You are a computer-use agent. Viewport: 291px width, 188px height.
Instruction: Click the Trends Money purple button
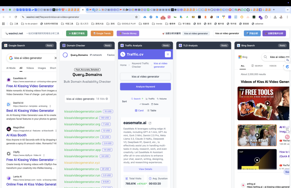tap(128, 33)
